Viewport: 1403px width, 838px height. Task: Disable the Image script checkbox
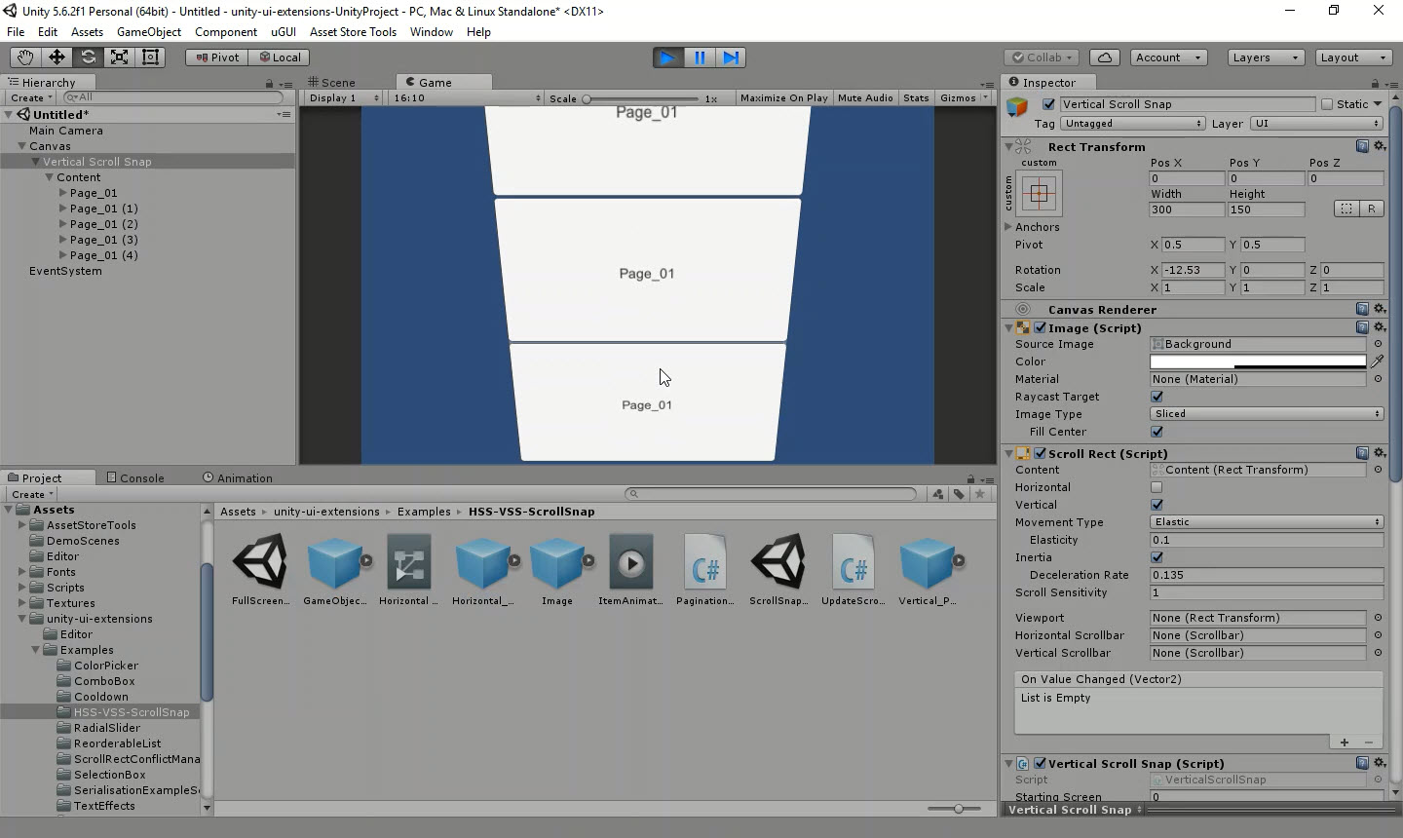click(x=1040, y=328)
